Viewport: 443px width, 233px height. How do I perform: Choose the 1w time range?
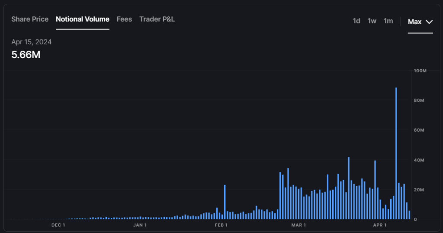pyautogui.click(x=372, y=21)
